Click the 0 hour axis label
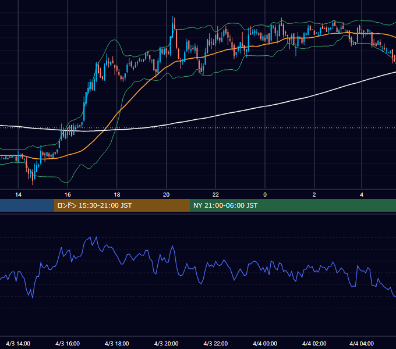Screen dimensions: 396x349 [x=265, y=195]
